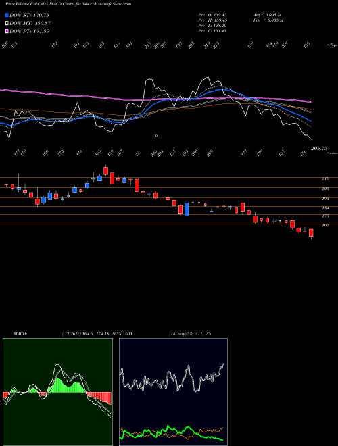Image resolution: width=338 pixels, height=446 pixels.
Task: Select the 'DOW ST: 170.75' legend text
Action: [x=29, y=15]
